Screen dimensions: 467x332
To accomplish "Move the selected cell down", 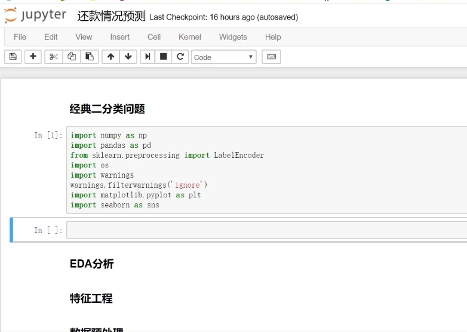I will coord(128,57).
